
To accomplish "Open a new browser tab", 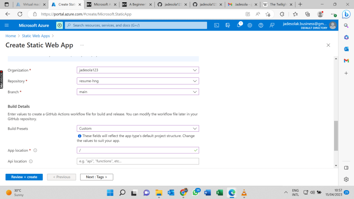I will tap(300, 4).
